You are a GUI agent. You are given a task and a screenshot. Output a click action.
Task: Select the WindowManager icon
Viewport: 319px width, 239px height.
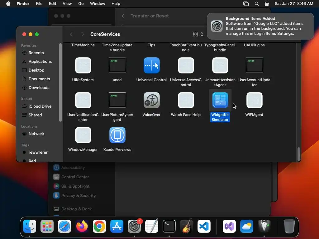pyautogui.click(x=83, y=135)
